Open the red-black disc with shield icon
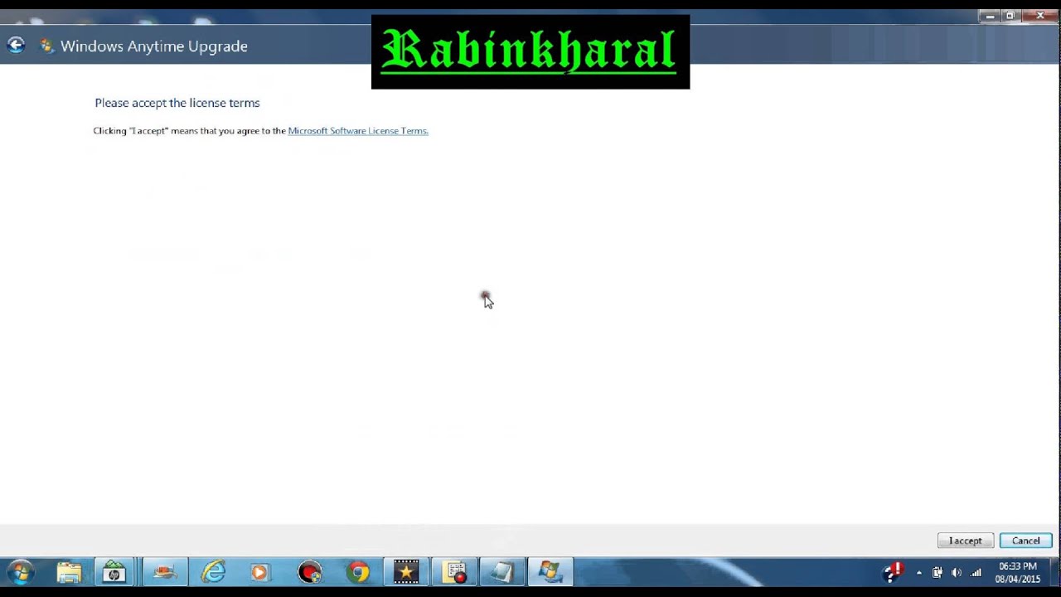 point(310,572)
